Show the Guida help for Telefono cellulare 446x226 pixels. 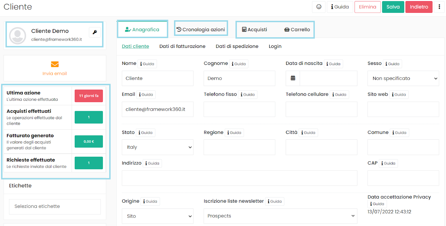tap(339, 95)
